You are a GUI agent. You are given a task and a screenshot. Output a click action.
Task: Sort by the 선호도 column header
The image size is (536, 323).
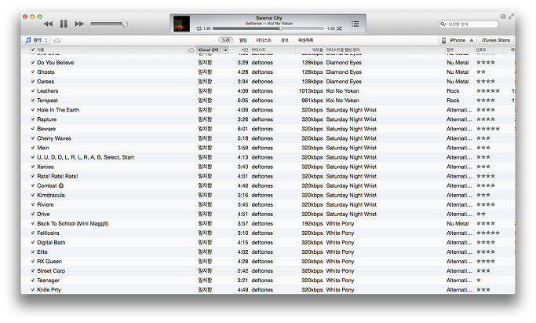[481, 50]
